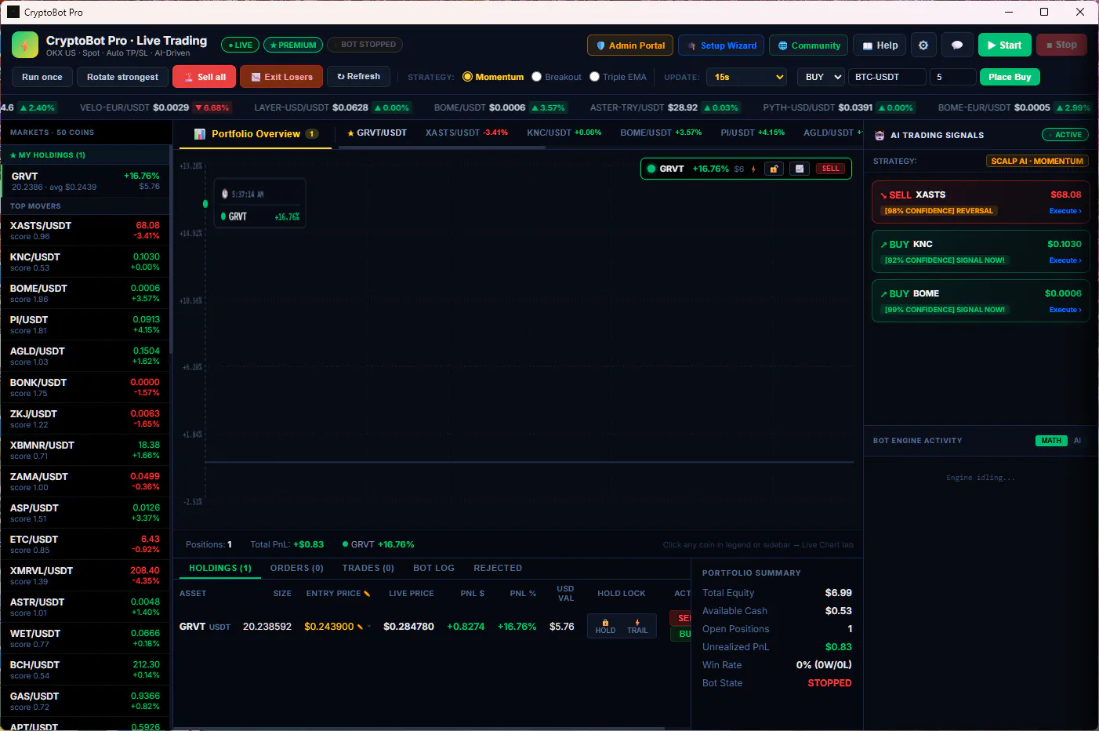Click Rotate strongest button
Screen dimensions: 1099x731
tap(122, 77)
